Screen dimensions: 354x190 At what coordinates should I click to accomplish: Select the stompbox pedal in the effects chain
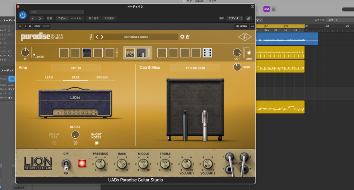point(86,53)
